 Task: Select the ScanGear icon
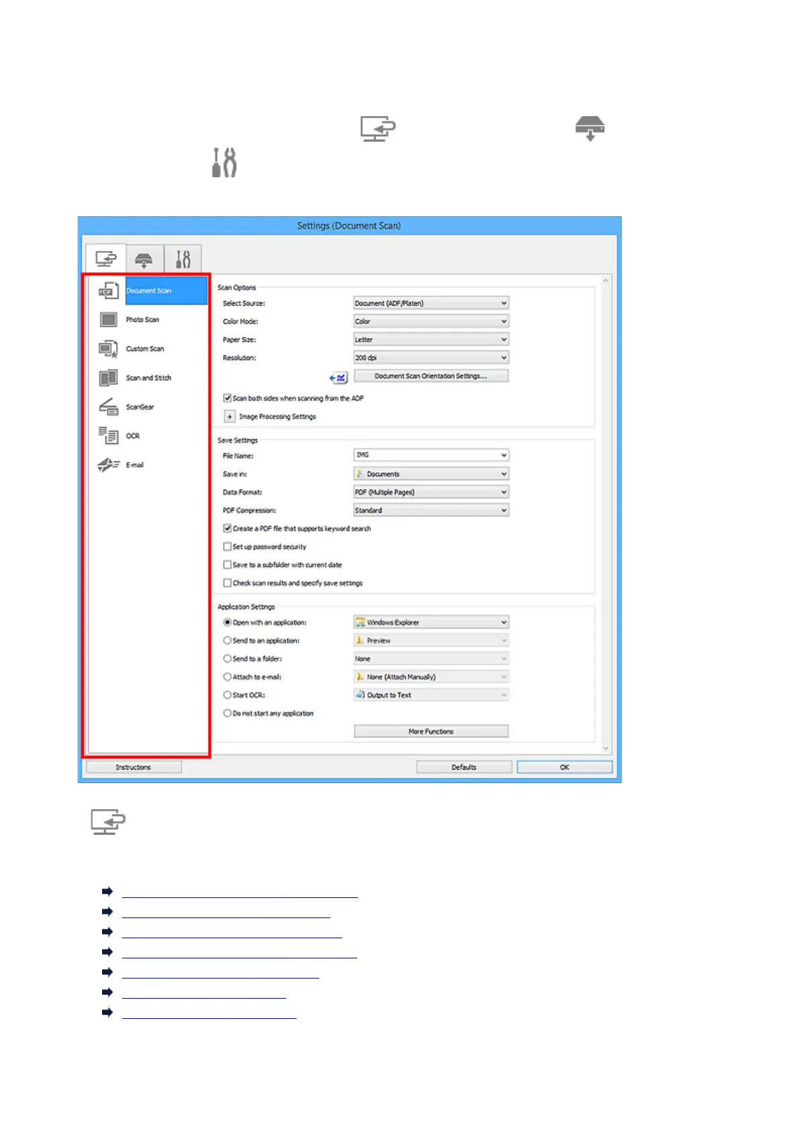[x=108, y=407]
